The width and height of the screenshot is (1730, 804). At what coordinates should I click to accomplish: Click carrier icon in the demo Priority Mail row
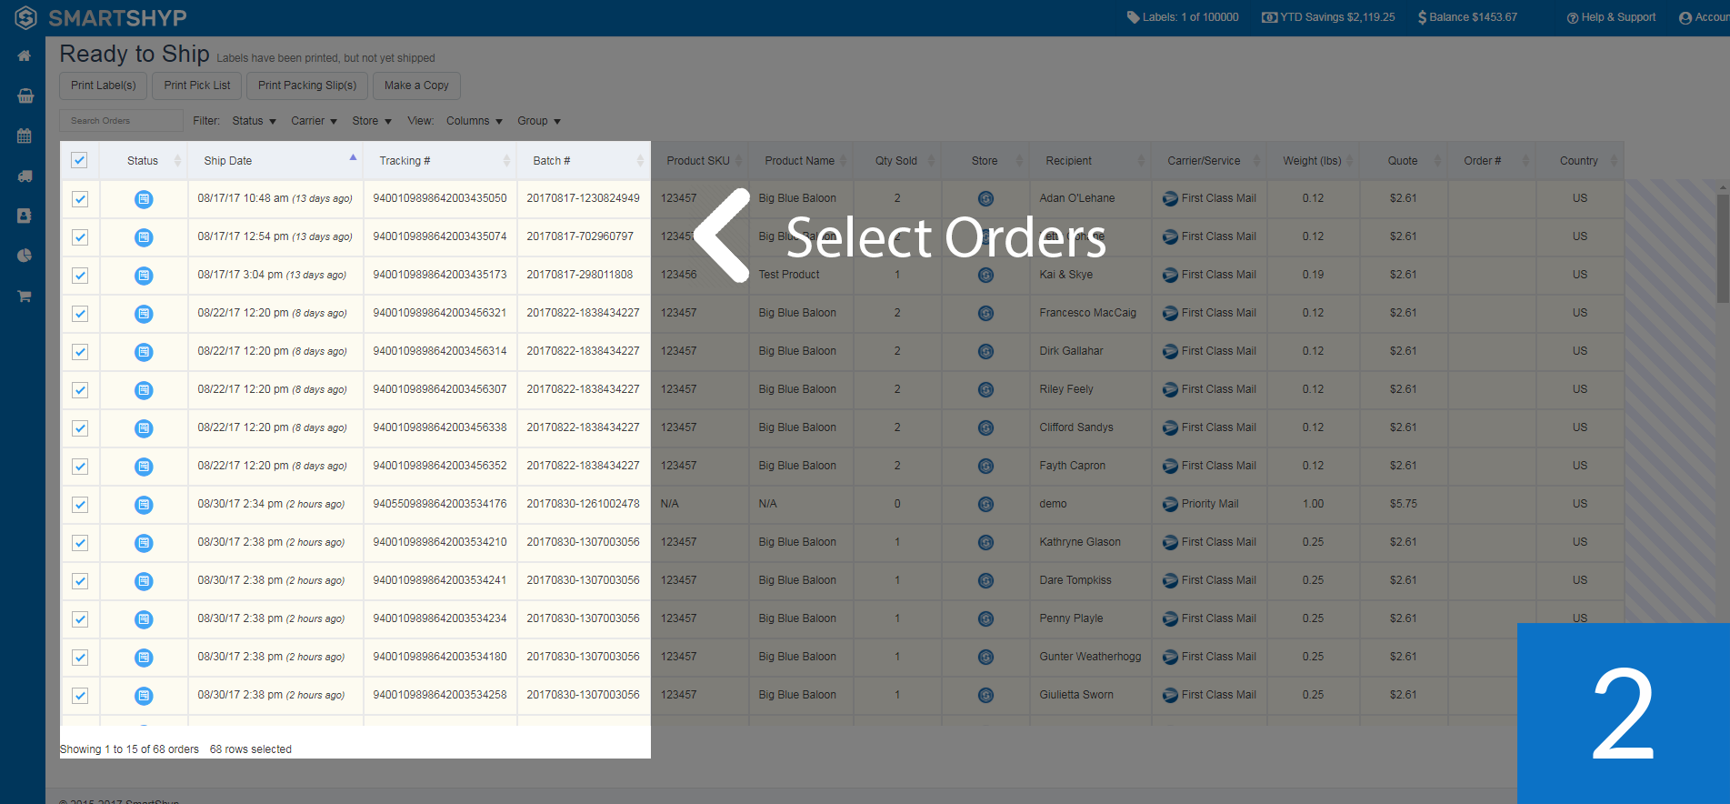coord(1170,504)
